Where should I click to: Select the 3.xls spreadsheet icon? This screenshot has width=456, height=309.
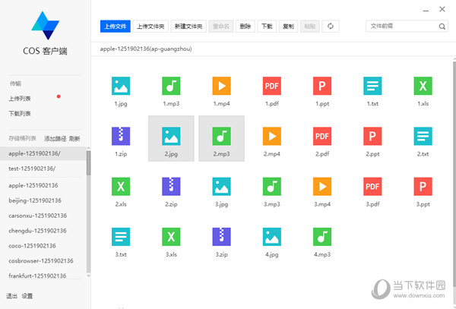pos(171,237)
